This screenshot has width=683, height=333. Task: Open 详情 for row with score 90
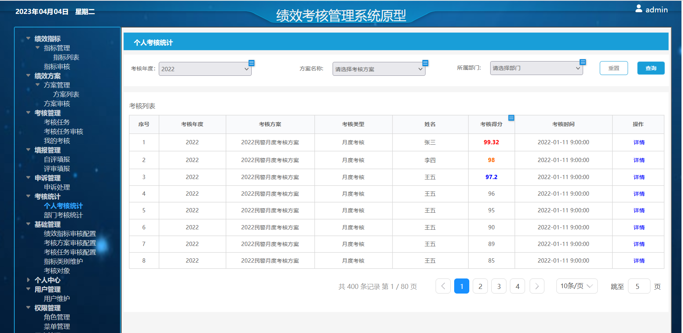click(639, 227)
